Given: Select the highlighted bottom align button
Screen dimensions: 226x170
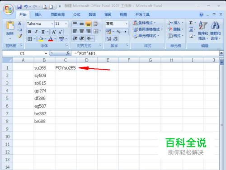Looking at the screenshot, I should click(88, 24).
